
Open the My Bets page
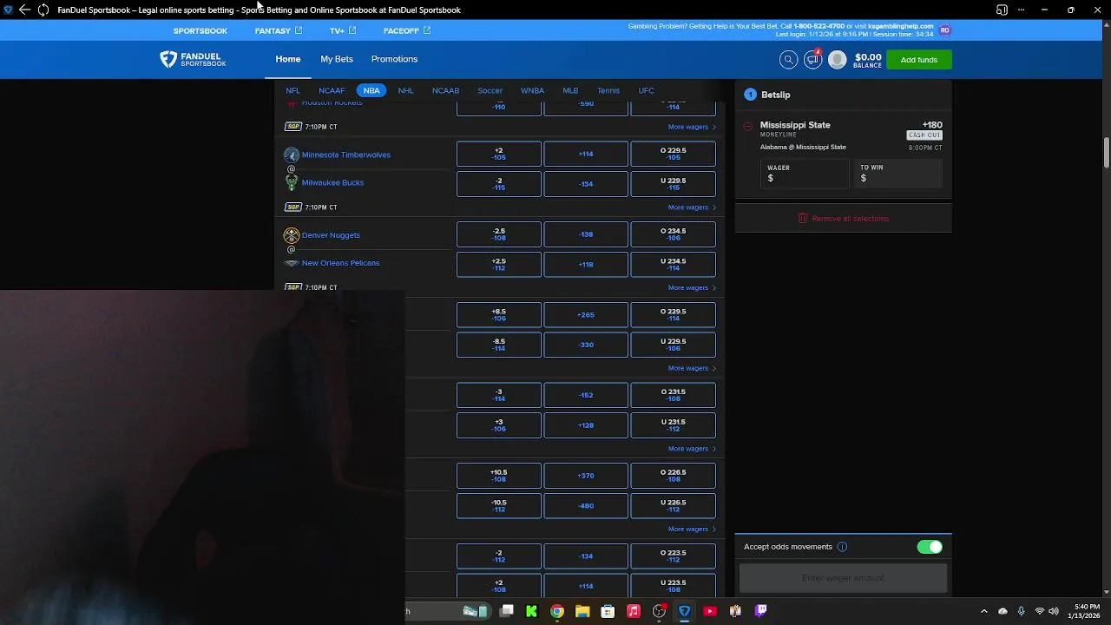[x=337, y=59]
